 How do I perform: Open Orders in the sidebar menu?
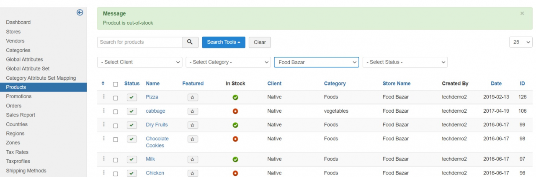coord(14,106)
